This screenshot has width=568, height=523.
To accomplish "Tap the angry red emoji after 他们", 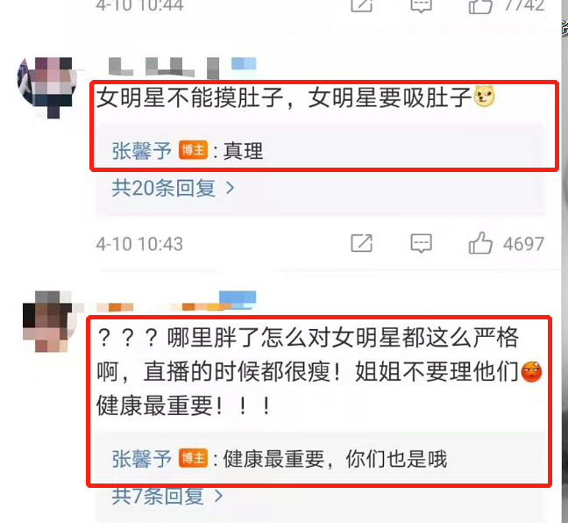I will (x=531, y=372).
